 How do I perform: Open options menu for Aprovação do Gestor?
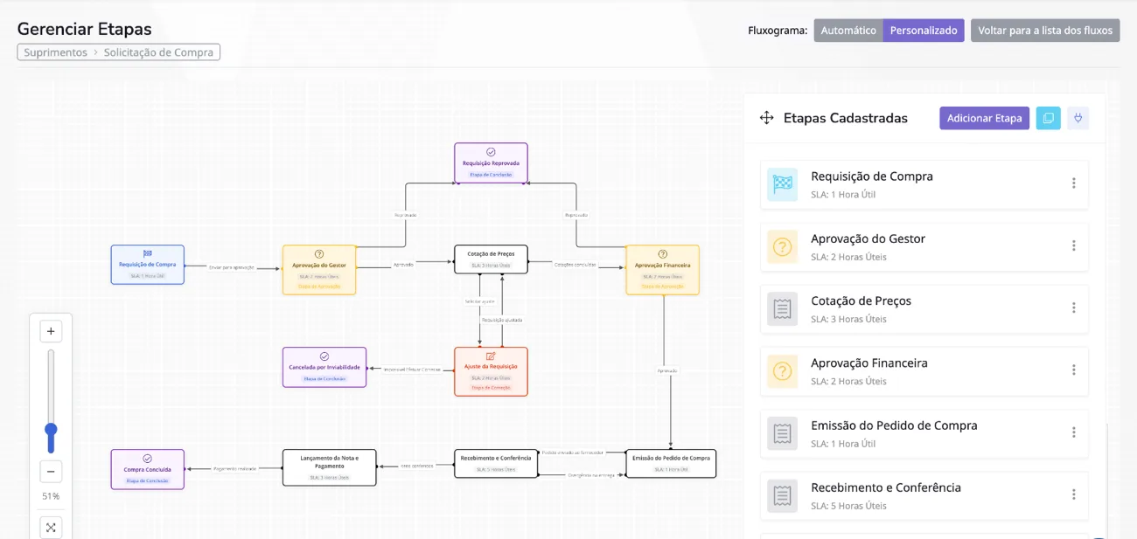pyautogui.click(x=1073, y=245)
